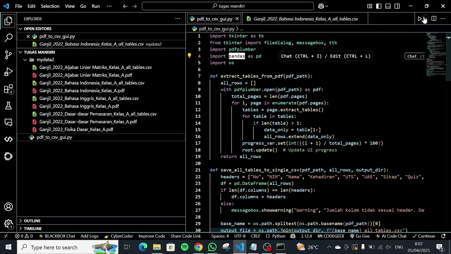Toggle the bottom Panel layout button
Image resolution: width=451 pixels, height=254 pixels.
coord(388,6)
